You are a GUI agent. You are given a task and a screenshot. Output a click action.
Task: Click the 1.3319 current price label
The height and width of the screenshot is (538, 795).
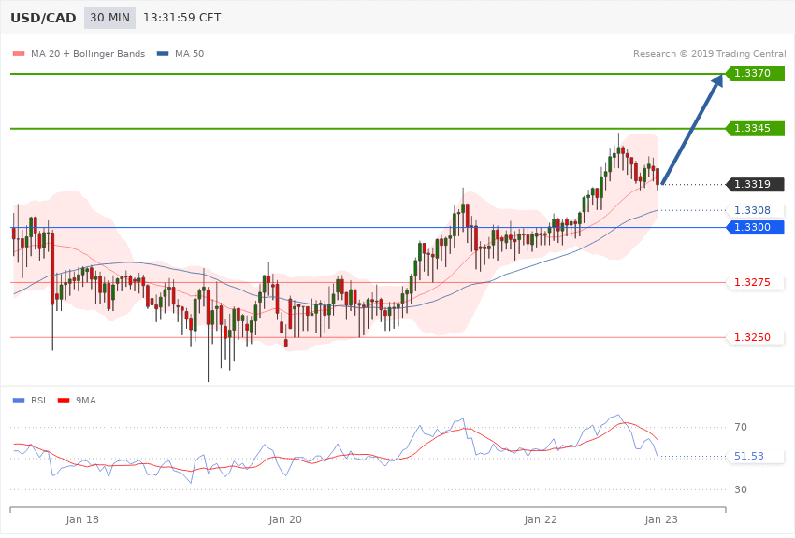(756, 184)
